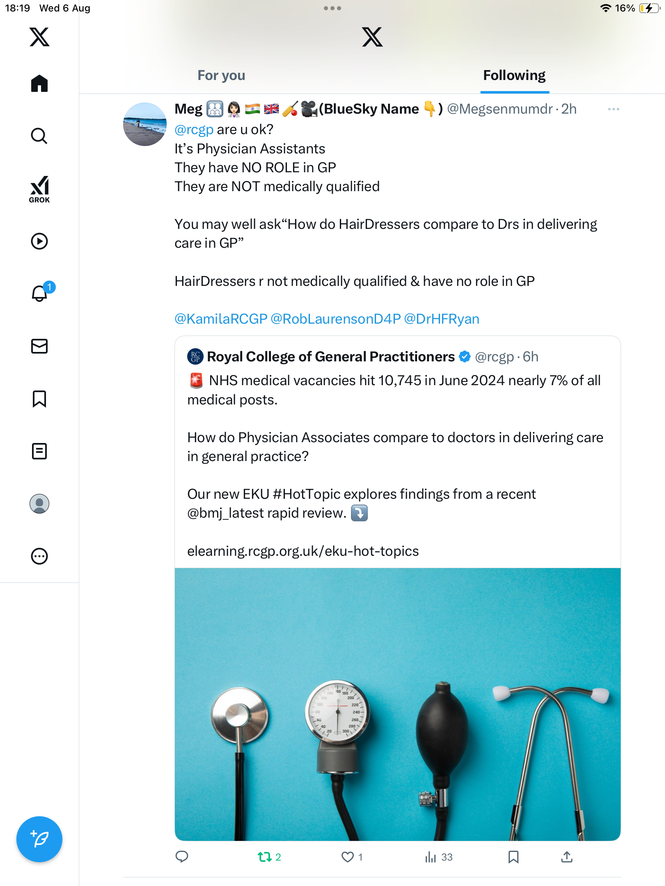Screen dimensions: 665x886
Task: Open the @KamilaRCGP mention link
Action: [221, 319]
